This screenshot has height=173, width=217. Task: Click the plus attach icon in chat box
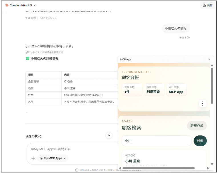[33, 158]
